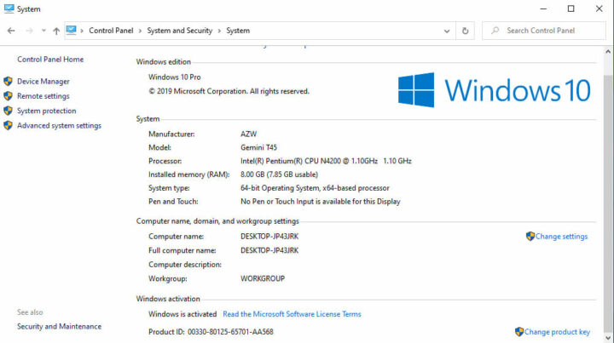Viewport: 614px width, 343px height.
Task: Click the shield icon beside Device Manager
Action: 8,81
